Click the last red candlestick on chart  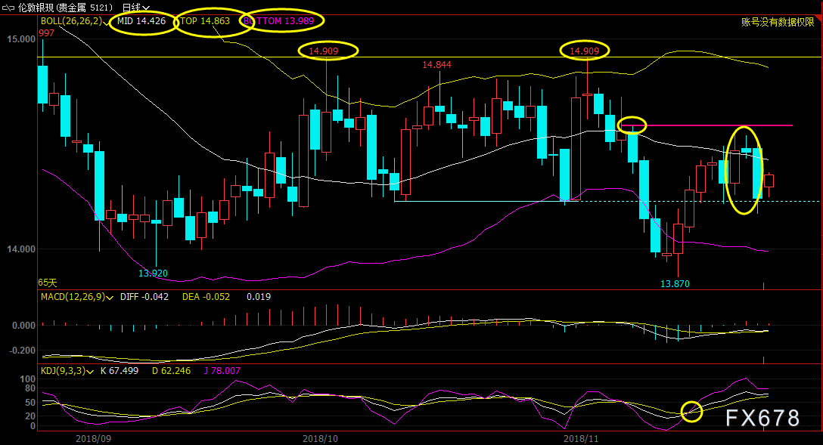pyautogui.click(x=769, y=181)
